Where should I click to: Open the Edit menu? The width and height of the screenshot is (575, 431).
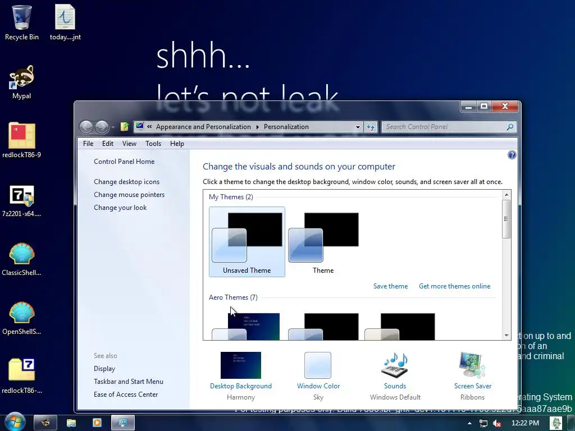click(x=107, y=144)
